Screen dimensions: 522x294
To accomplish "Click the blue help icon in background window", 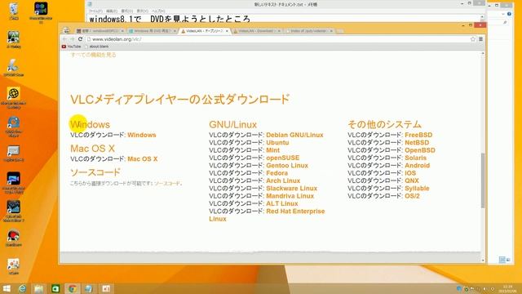I will [x=509, y=14].
